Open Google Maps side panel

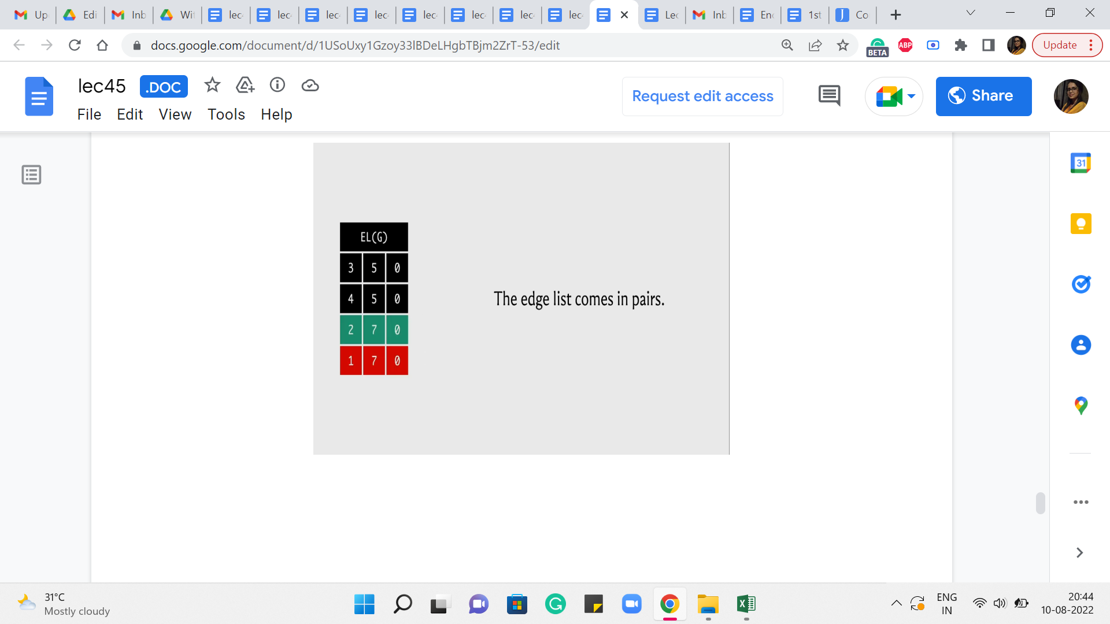[1081, 406]
